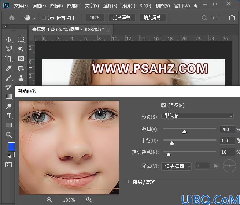
Task: Open the 预设(S) dropdown
Action: click(197, 116)
